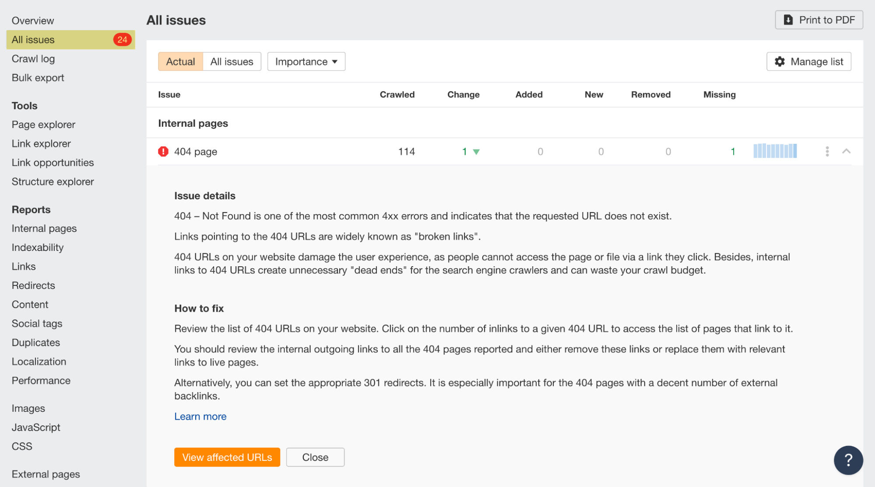This screenshot has width=875, height=487.
Task: Expand the Issue column header area
Action: [169, 94]
